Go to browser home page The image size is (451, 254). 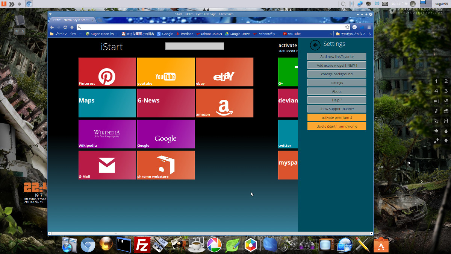click(72, 27)
